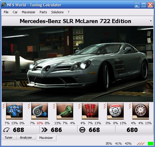Click the star rating stripes beside suspension
Screen dimensions: 155x147
[80, 106]
